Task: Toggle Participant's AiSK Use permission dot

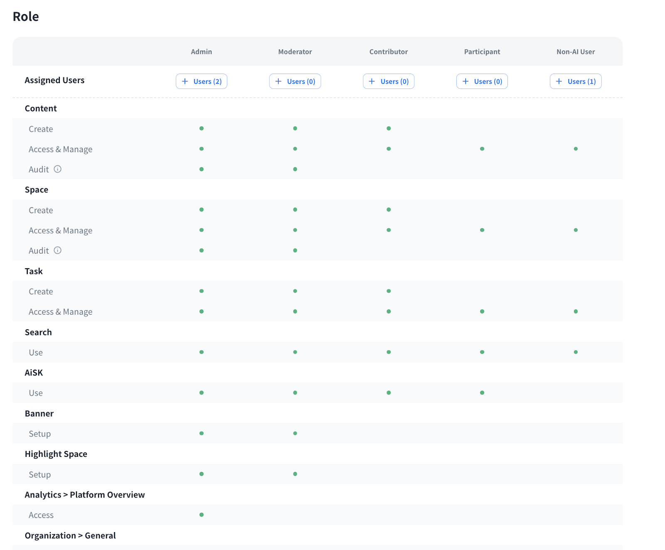Action: click(x=482, y=393)
